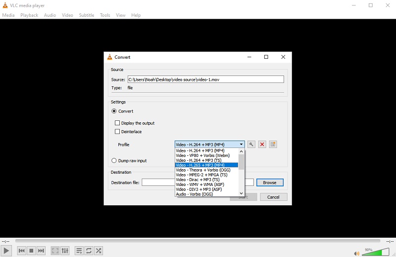Click the Play button in VLC controls
This screenshot has height=257, width=396.
tap(6, 251)
